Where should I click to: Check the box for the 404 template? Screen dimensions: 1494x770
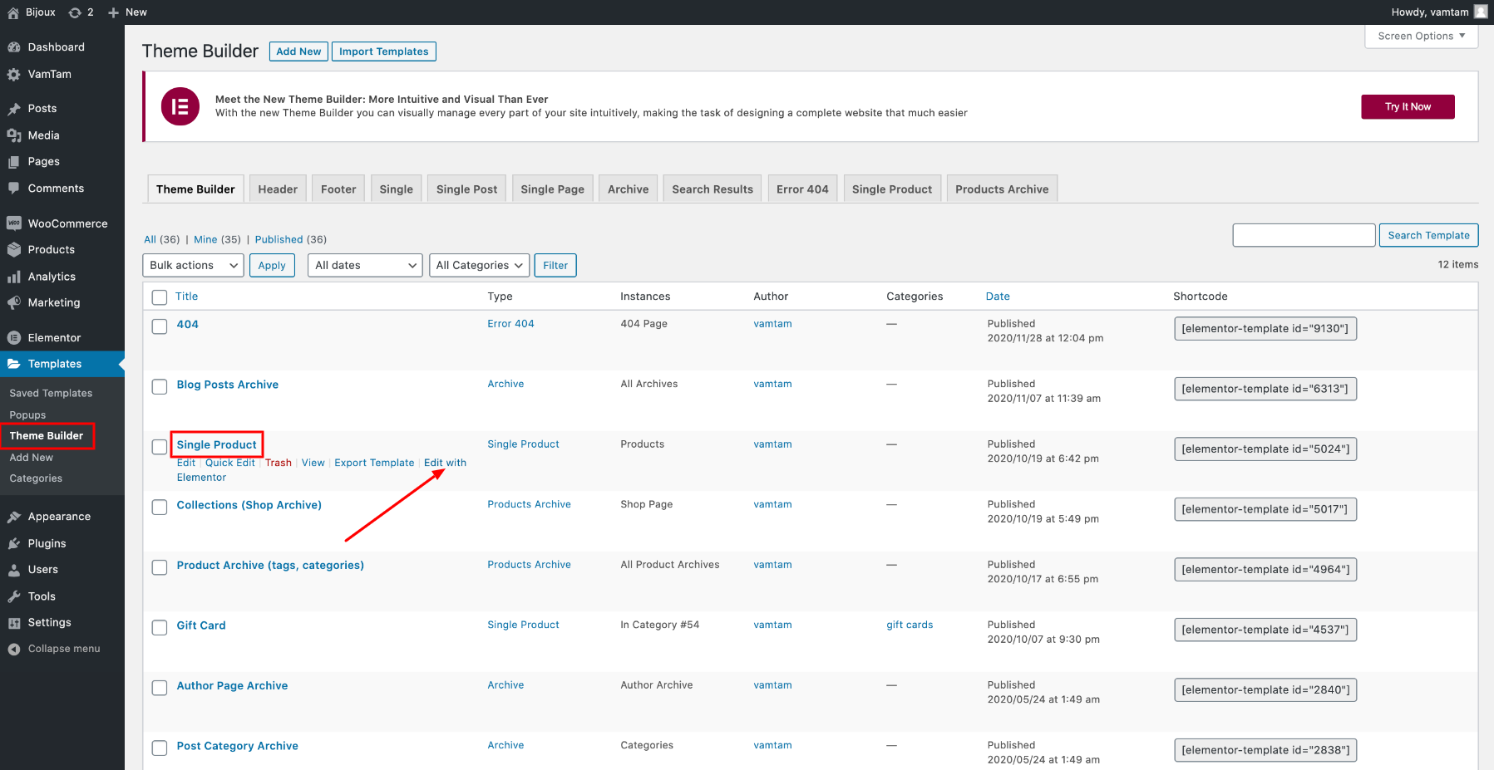click(x=160, y=326)
